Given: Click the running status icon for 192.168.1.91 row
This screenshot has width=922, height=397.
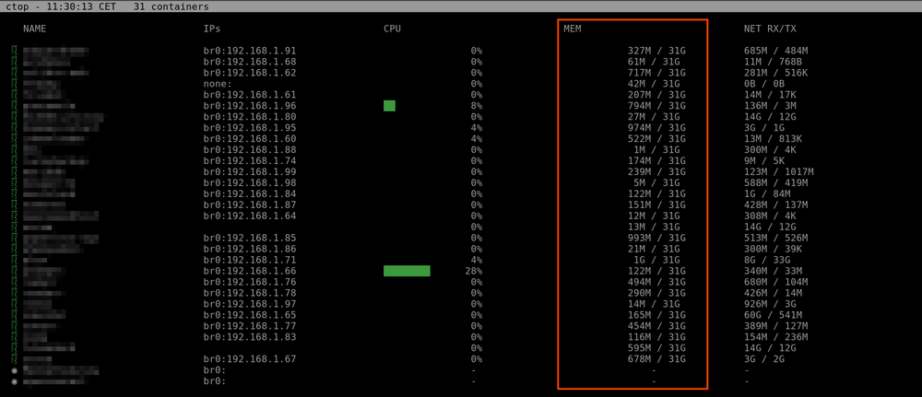Looking at the screenshot, I should (14, 51).
